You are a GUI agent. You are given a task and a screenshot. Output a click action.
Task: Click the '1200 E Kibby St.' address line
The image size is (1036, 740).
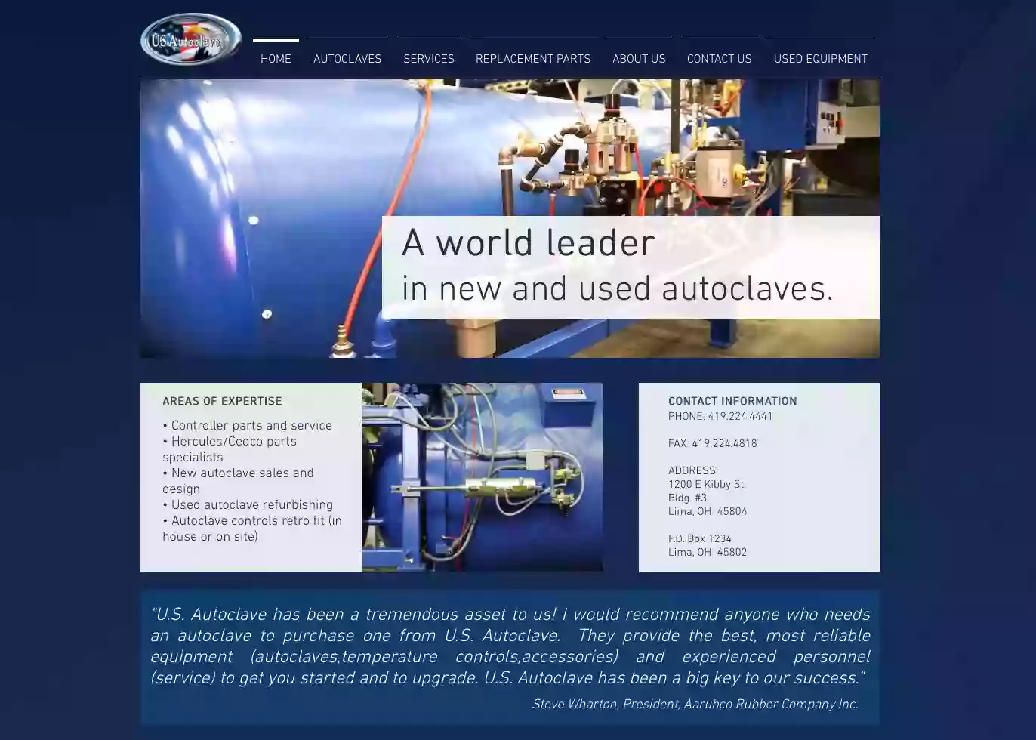pyautogui.click(x=707, y=485)
